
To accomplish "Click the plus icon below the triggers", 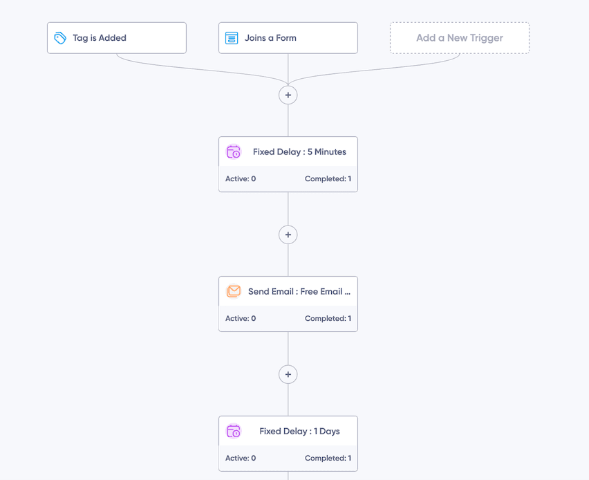I will click(x=288, y=95).
